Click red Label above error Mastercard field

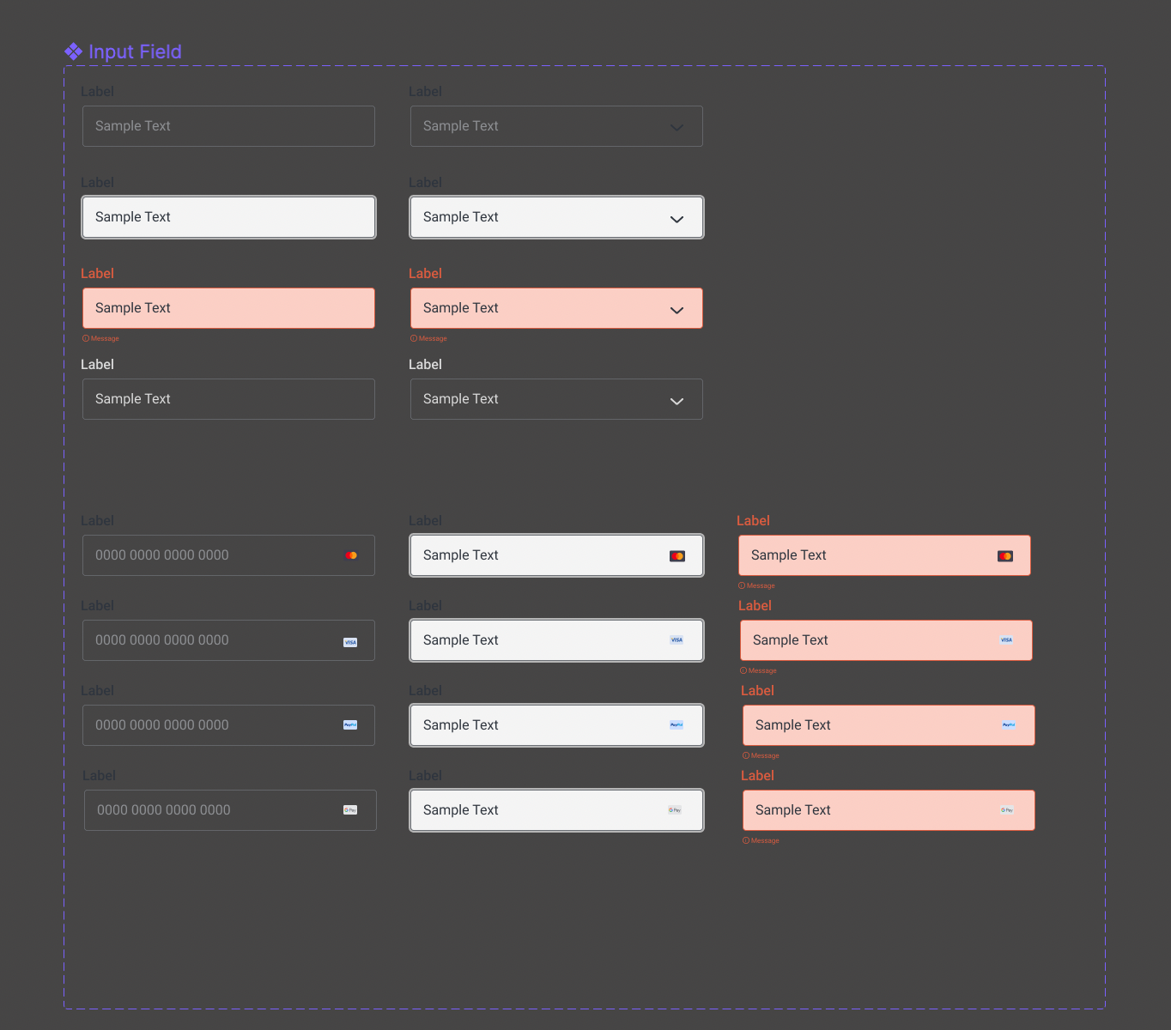pyautogui.click(x=753, y=521)
